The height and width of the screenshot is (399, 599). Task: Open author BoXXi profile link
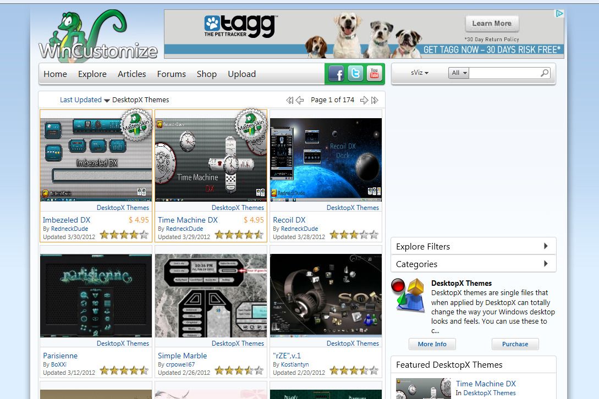click(59, 364)
